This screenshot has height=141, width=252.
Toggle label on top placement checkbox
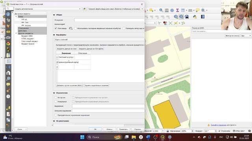(124, 28)
